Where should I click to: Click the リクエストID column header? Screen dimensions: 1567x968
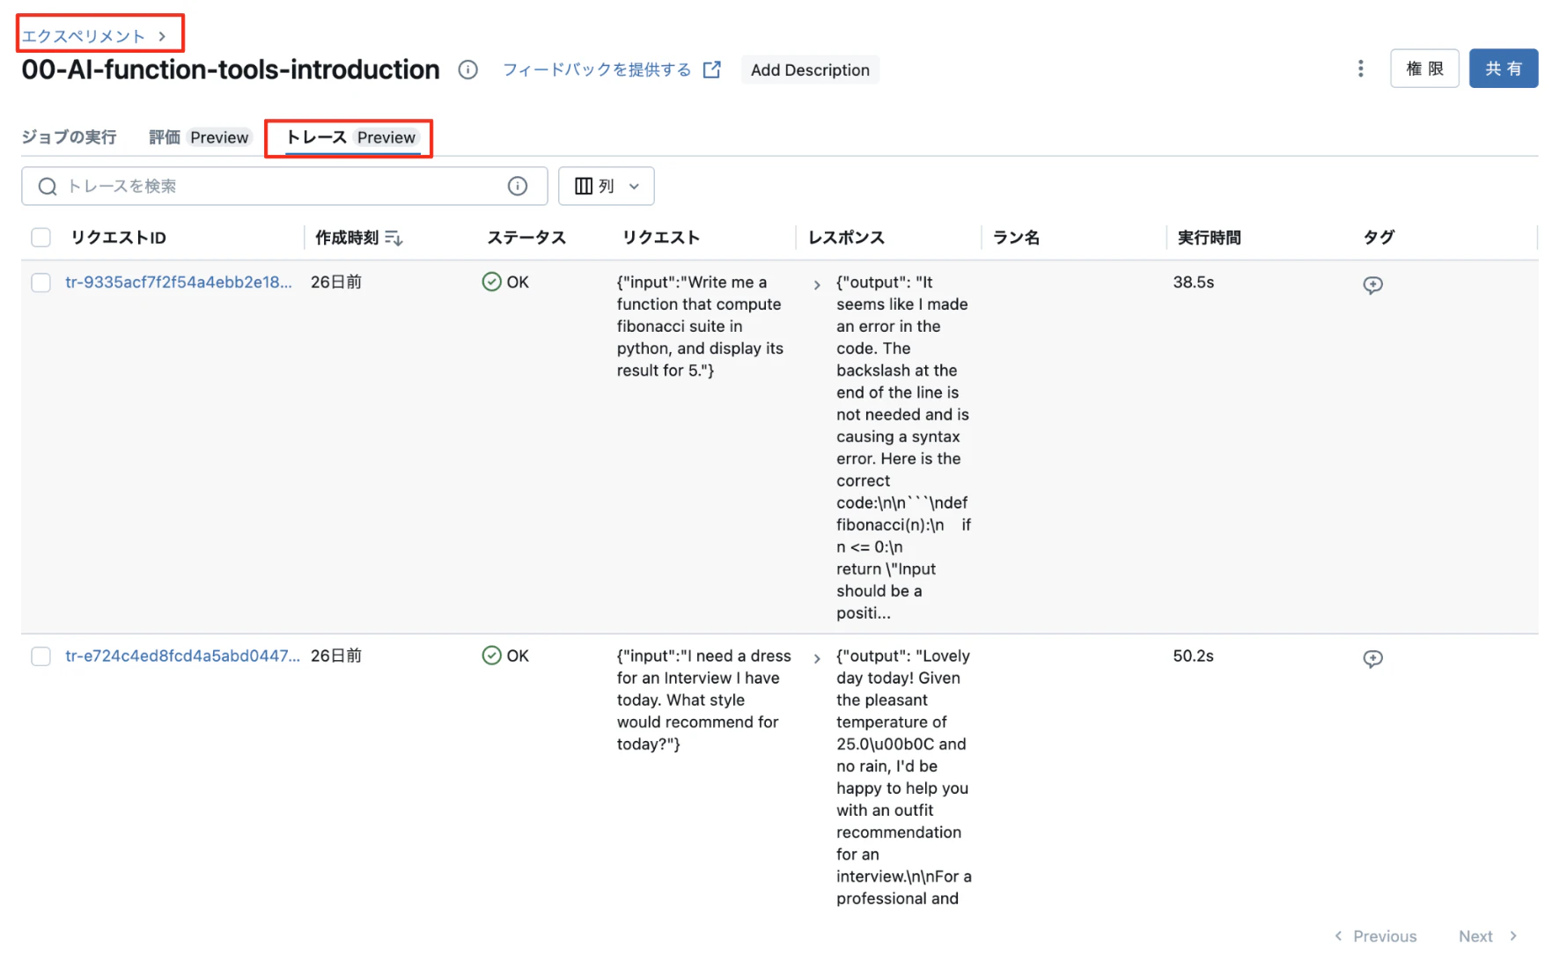(x=119, y=238)
